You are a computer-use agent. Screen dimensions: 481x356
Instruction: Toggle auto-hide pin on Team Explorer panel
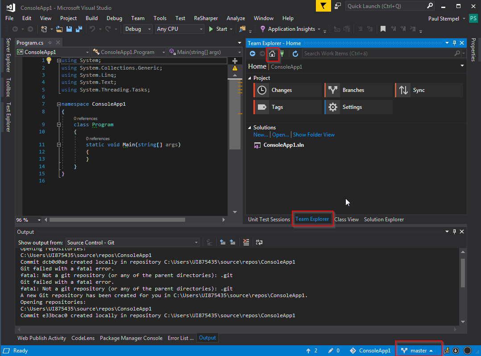click(x=455, y=43)
